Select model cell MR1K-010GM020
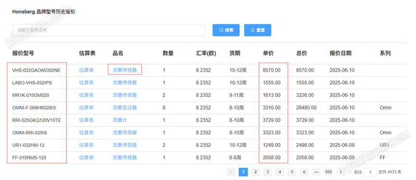Viewport: 416px width, 180px height. 30,95
